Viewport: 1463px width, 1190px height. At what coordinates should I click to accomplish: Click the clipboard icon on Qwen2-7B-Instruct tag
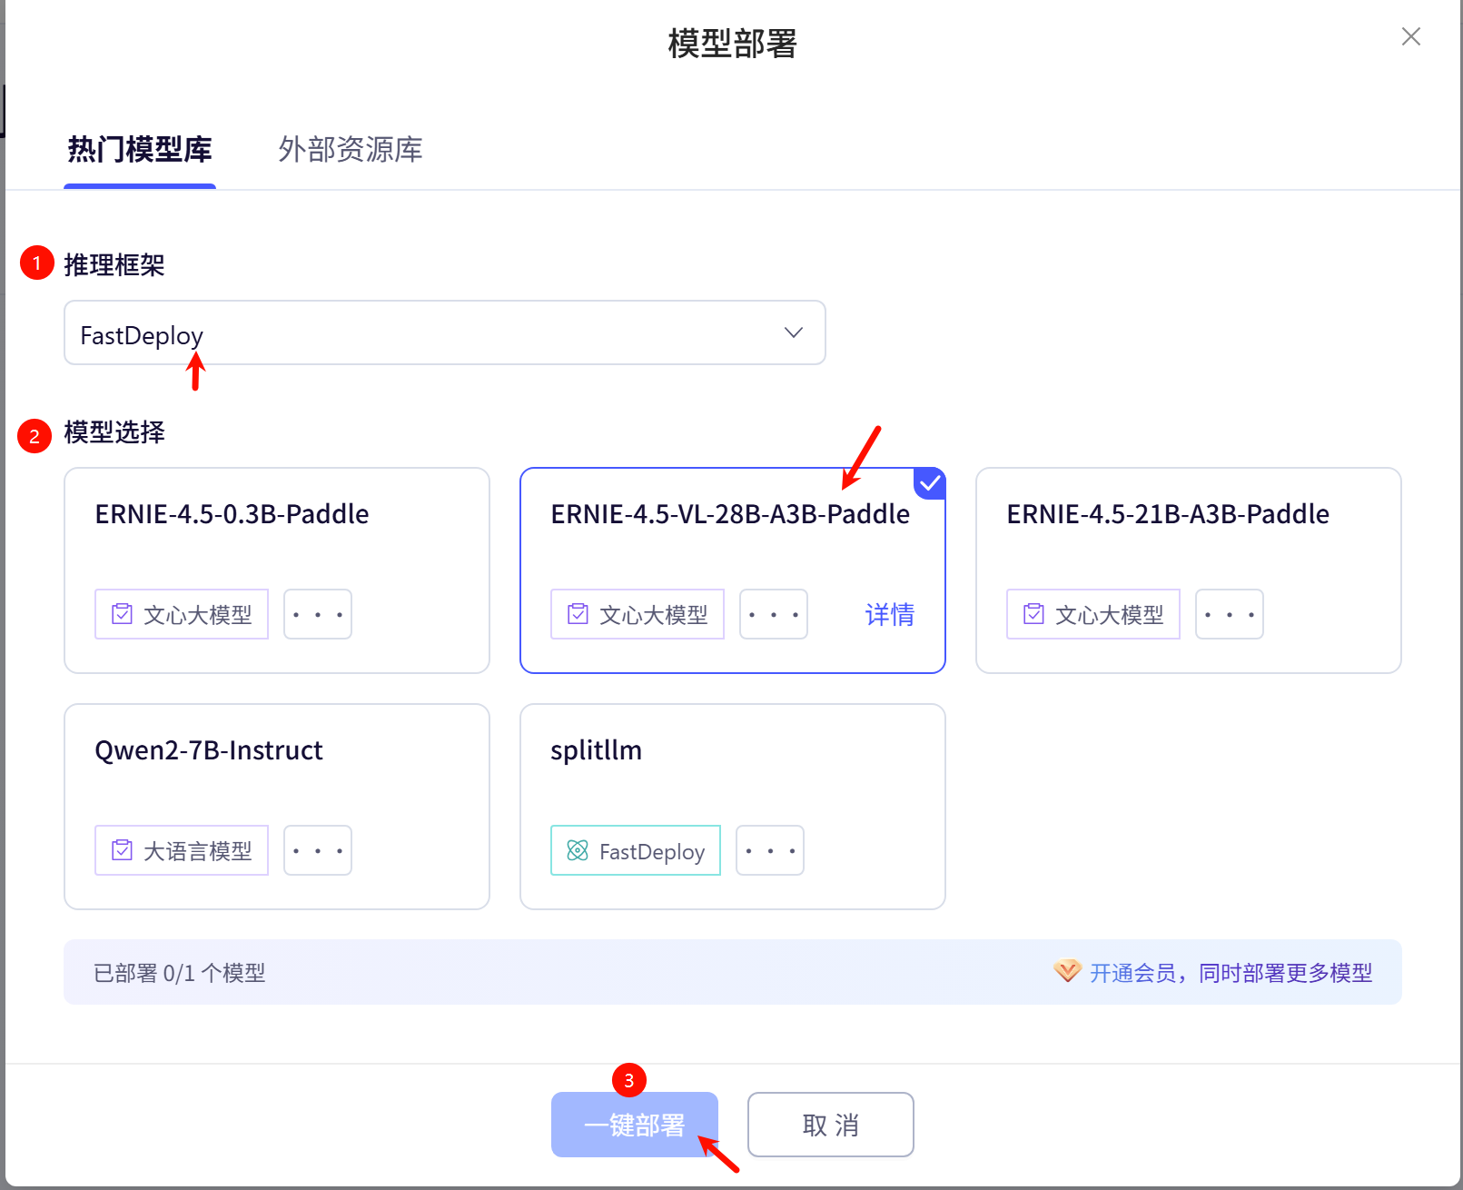click(122, 850)
